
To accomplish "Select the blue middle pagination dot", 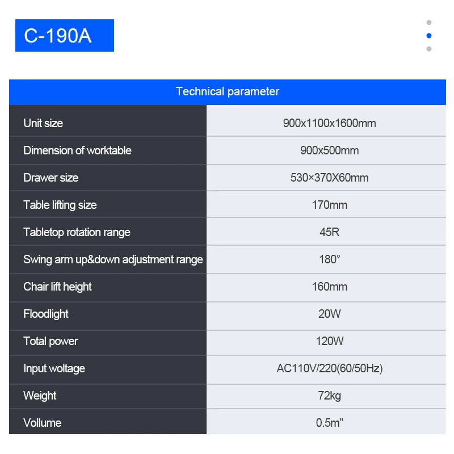I will coord(429,36).
